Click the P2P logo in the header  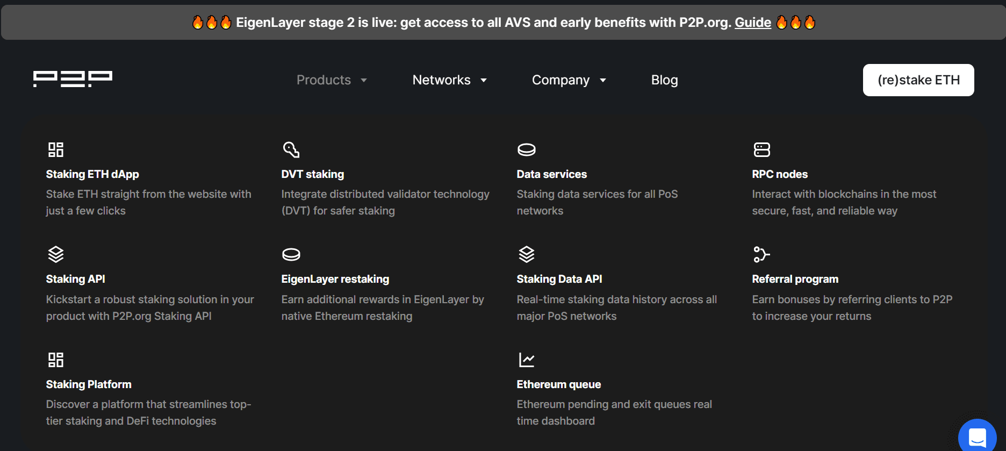coord(73,79)
